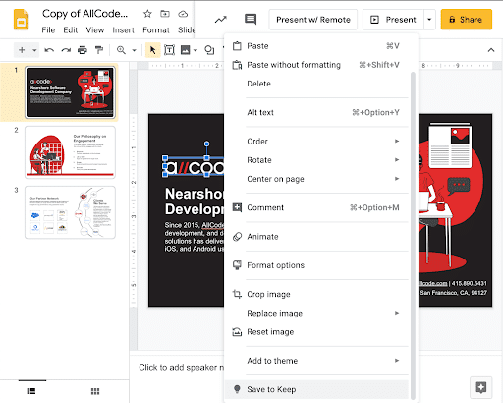Screen dimensions: 503x403
Task: Print the presentation
Action: tap(83, 50)
